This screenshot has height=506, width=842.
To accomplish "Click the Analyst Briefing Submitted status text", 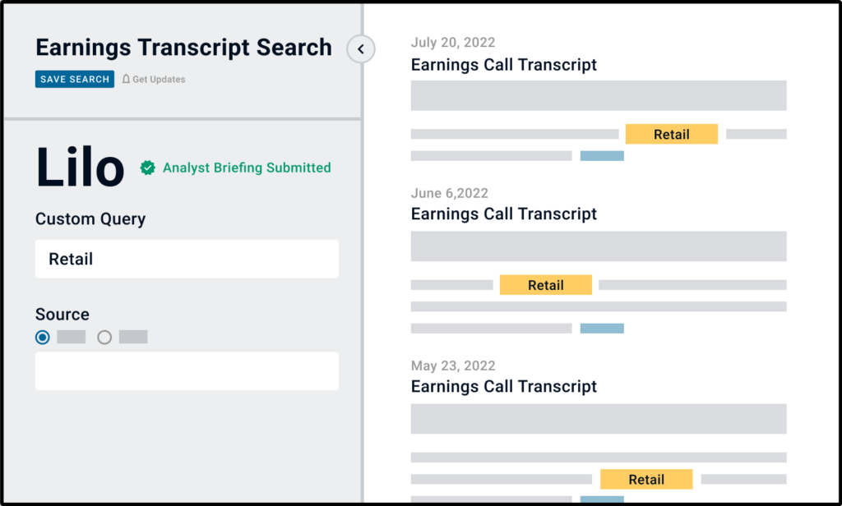I will pos(247,168).
